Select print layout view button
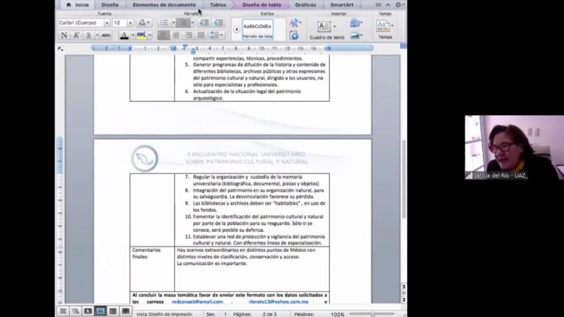 pos(101,311)
